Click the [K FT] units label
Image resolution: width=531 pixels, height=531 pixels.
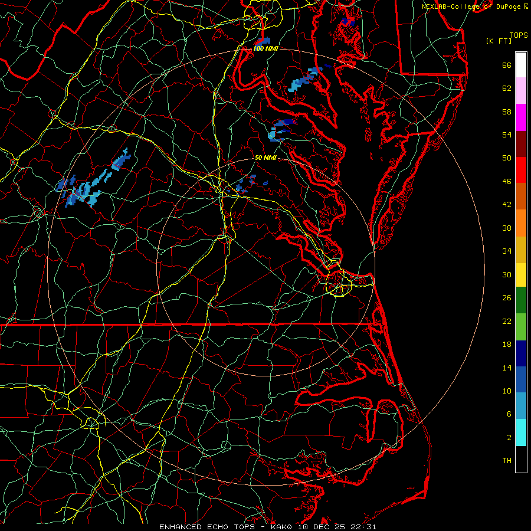(499, 41)
